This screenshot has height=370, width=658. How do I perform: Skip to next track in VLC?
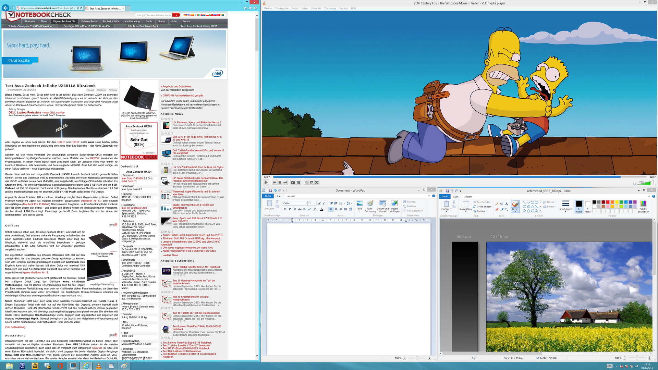(285, 183)
